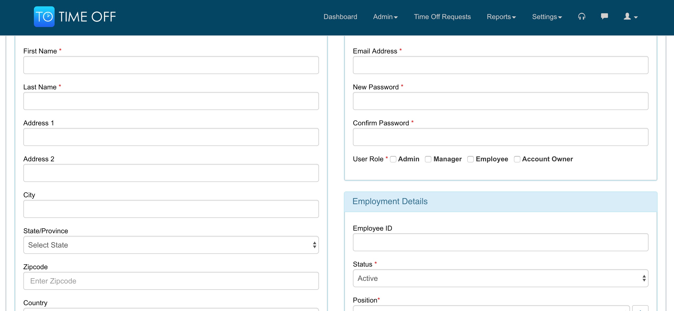Check the Admin user role checkbox
The height and width of the screenshot is (311, 674).
click(x=393, y=159)
